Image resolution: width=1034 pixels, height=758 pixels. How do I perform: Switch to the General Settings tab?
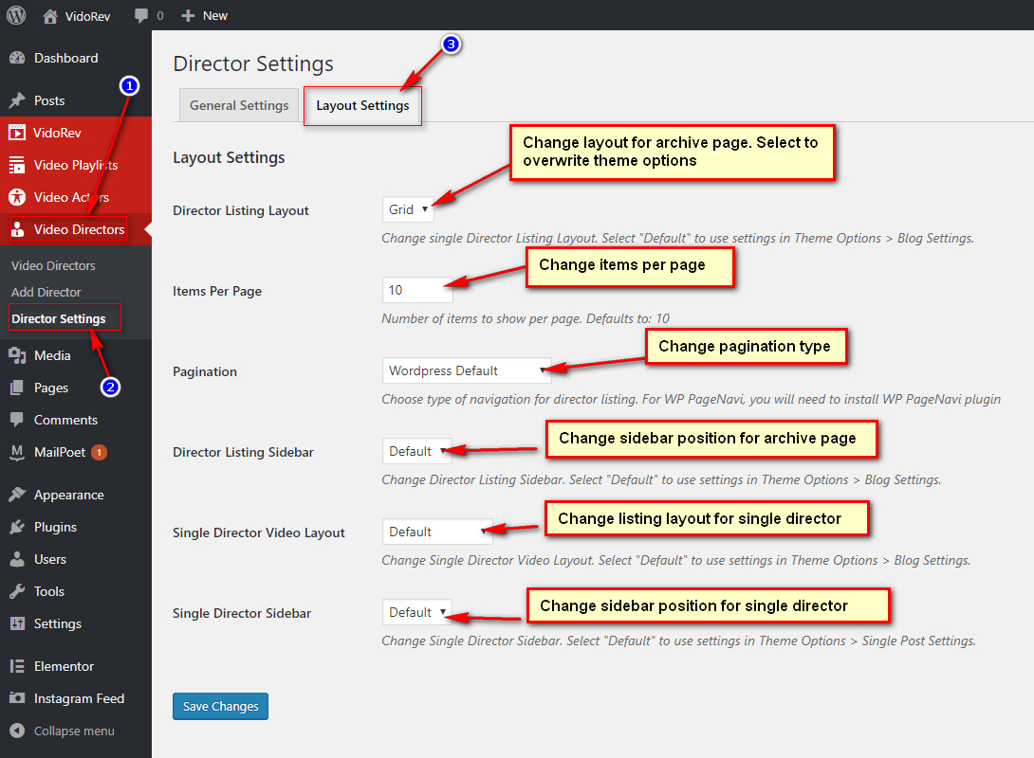(x=239, y=105)
